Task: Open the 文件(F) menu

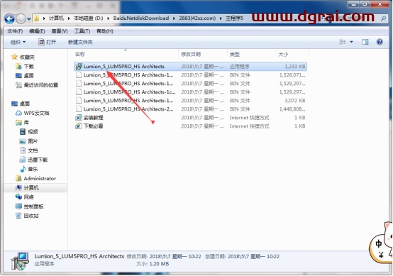Action: tap(15, 31)
